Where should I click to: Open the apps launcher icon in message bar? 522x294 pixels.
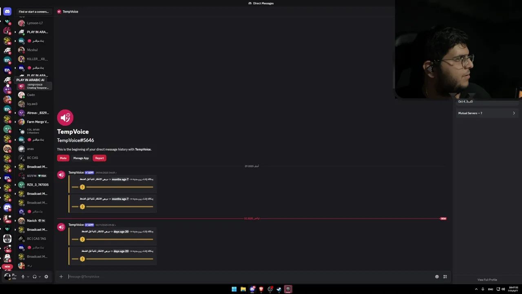click(x=445, y=276)
